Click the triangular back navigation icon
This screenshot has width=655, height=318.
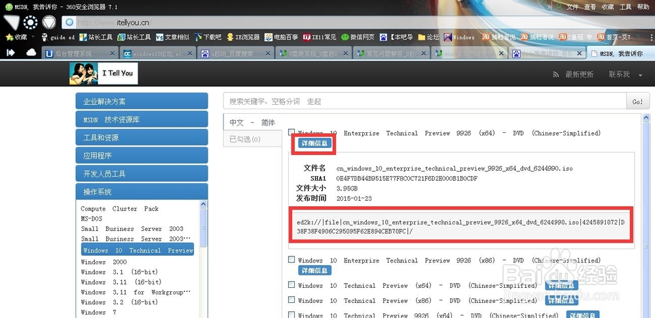coord(12,22)
